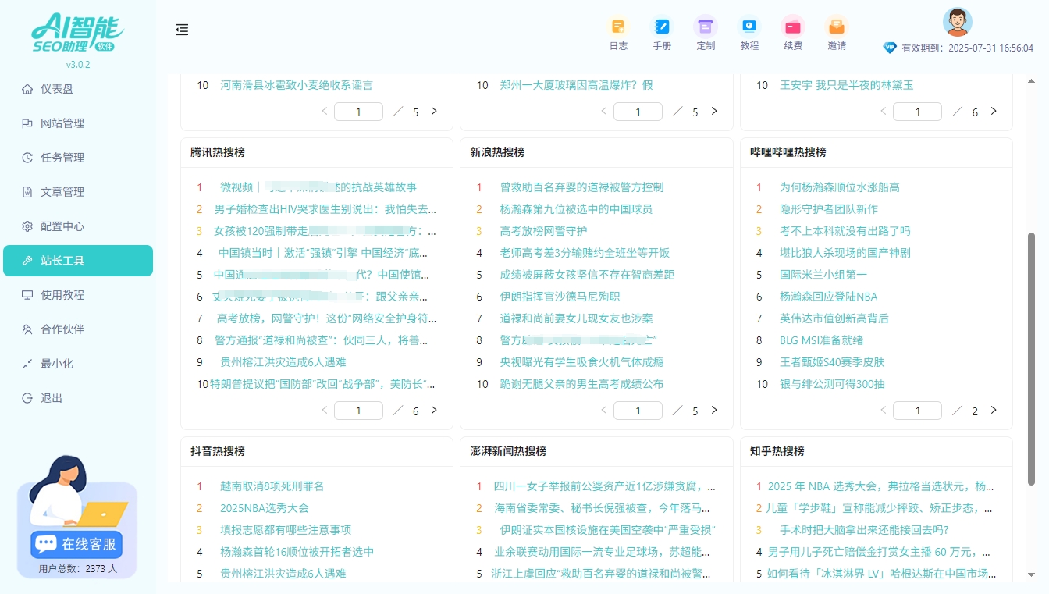Open 隐形守护者团队新作
The width and height of the screenshot is (1049, 594).
click(829, 209)
